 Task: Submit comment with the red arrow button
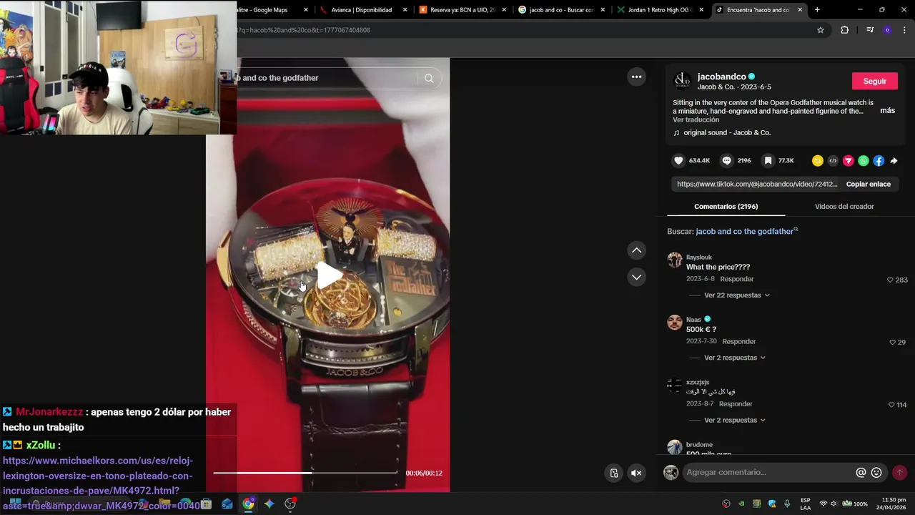click(x=899, y=472)
